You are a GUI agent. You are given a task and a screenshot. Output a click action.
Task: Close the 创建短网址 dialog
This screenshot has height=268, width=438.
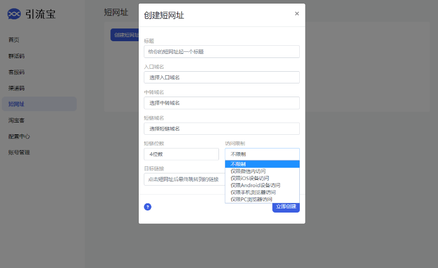297,13
